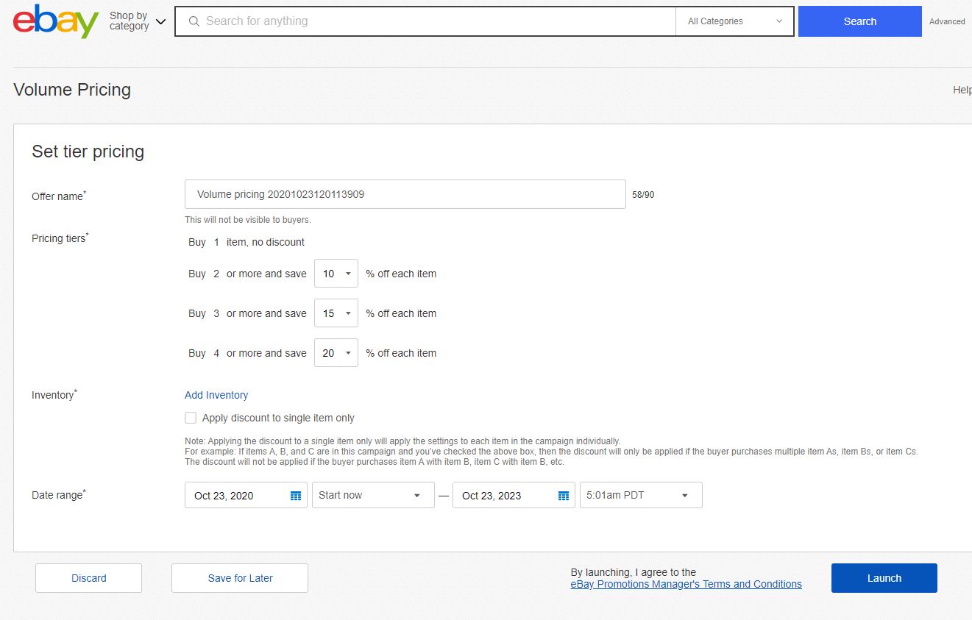
Task: Open eBay Promotions Manager's Terms and Conditions
Action: tap(687, 584)
